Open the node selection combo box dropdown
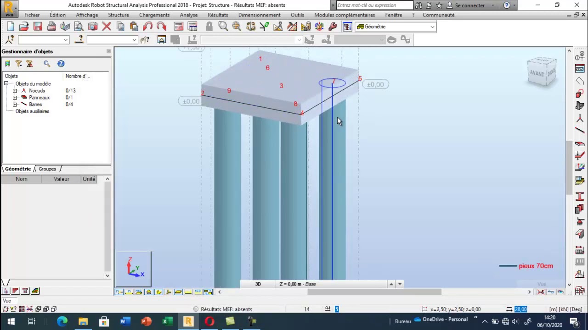This screenshot has height=330, width=588. (x=66, y=40)
